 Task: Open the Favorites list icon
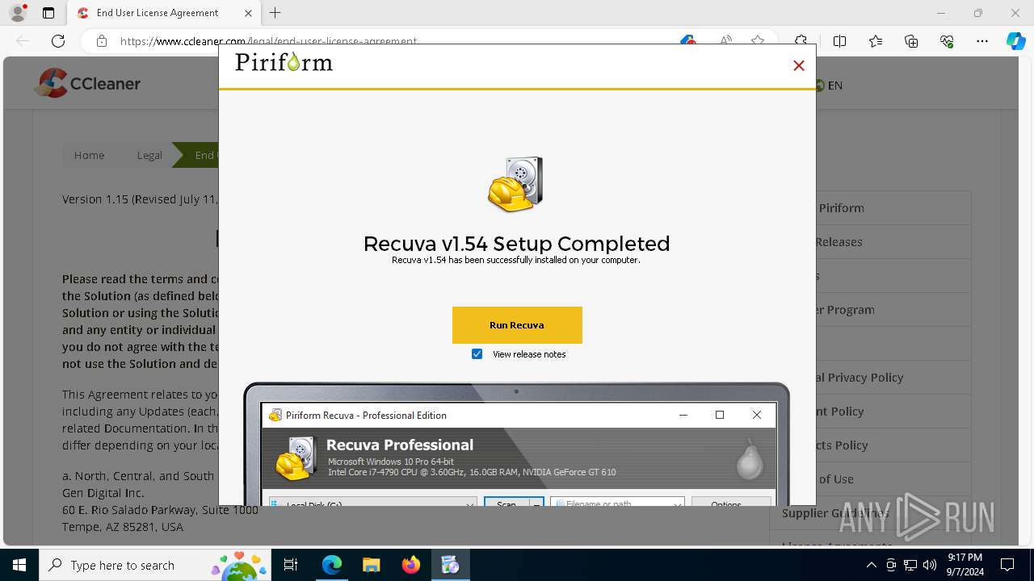click(x=876, y=41)
